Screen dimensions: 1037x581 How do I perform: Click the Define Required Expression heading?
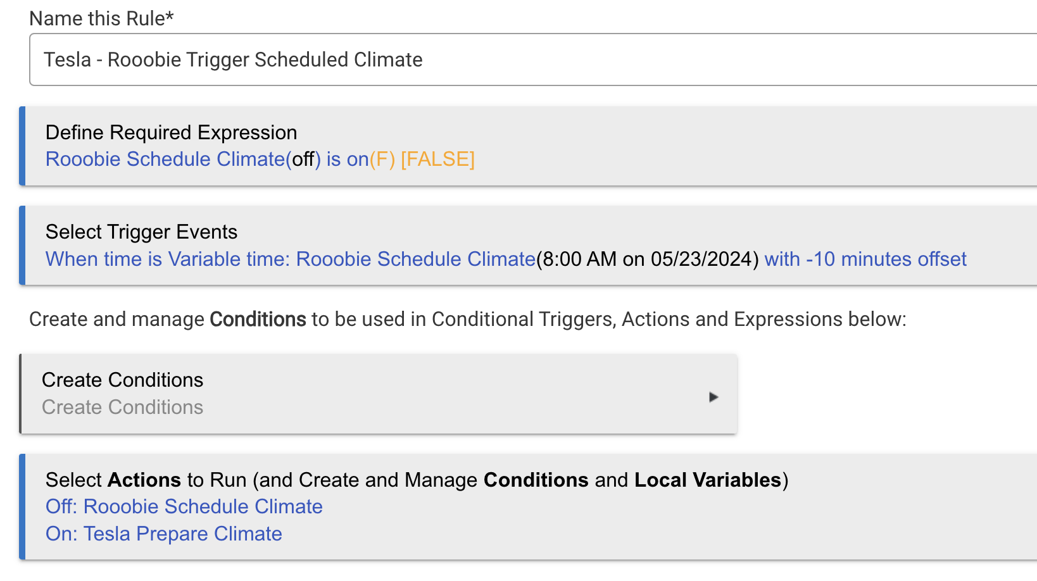[x=171, y=132]
